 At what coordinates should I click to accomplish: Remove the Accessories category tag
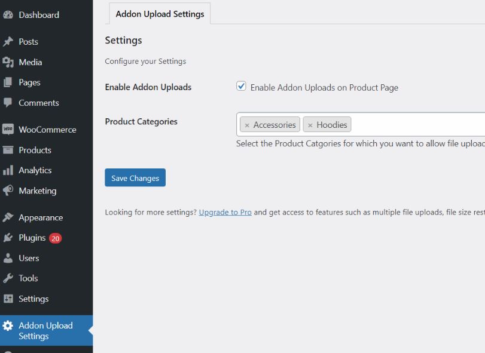pos(247,125)
